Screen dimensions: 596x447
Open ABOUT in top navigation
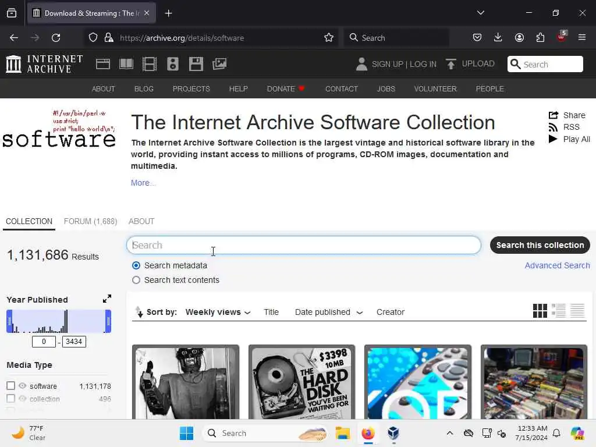(104, 88)
